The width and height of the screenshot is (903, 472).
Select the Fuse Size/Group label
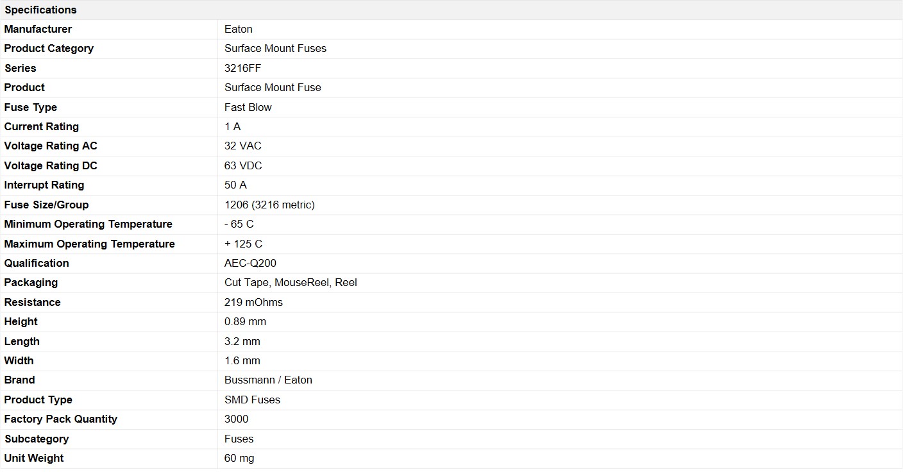point(46,205)
